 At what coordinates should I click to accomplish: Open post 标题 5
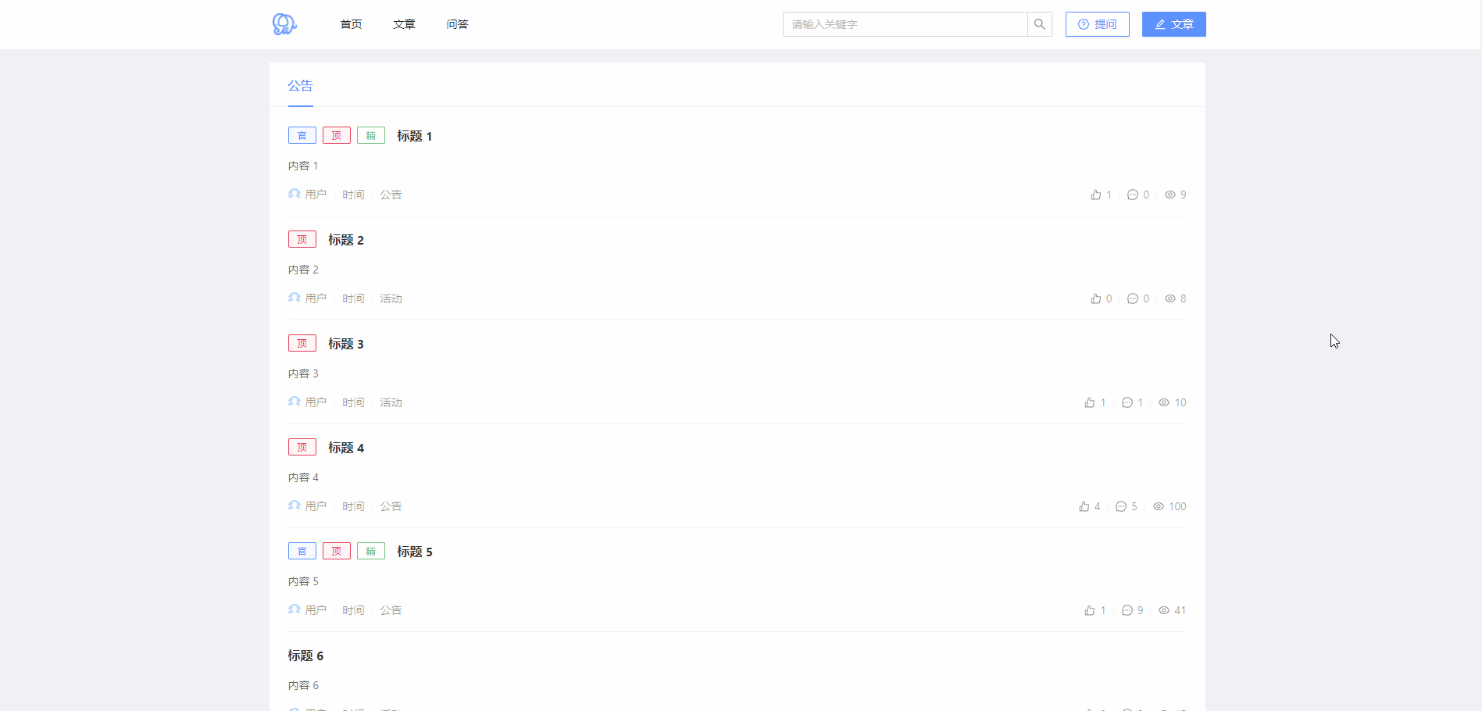pos(415,552)
